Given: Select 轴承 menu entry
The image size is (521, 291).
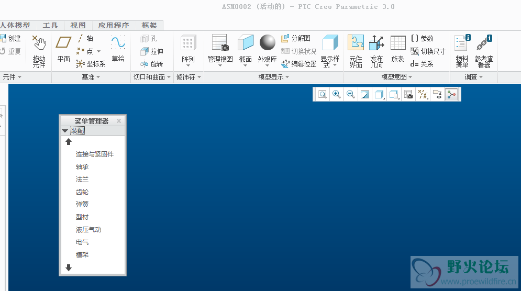Looking at the screenshot, I should (82, 167).
